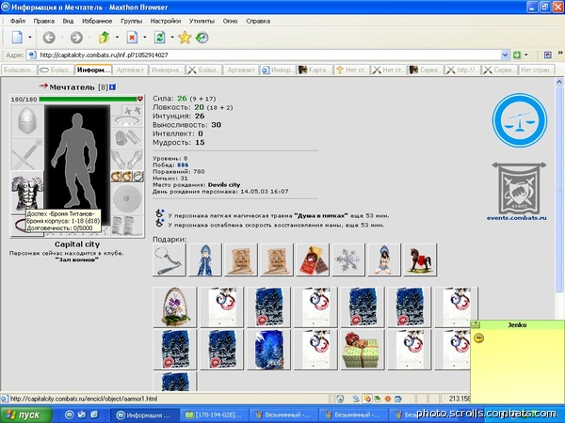
Task: Go back with the Back arrow button
Action: coord(49,37)
